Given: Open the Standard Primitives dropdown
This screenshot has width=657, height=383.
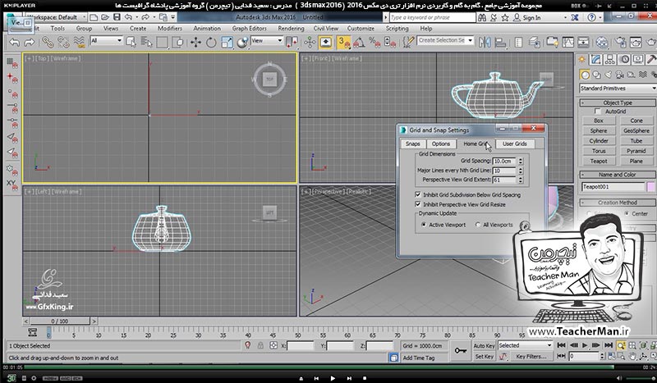Looking at the screenshot, I should click(618, 89).
